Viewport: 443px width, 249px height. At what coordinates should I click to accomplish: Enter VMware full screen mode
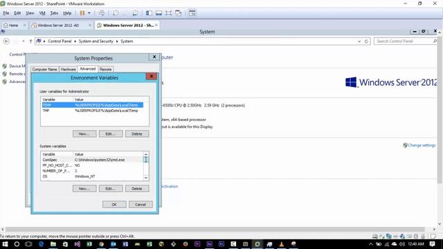(168, 13)
